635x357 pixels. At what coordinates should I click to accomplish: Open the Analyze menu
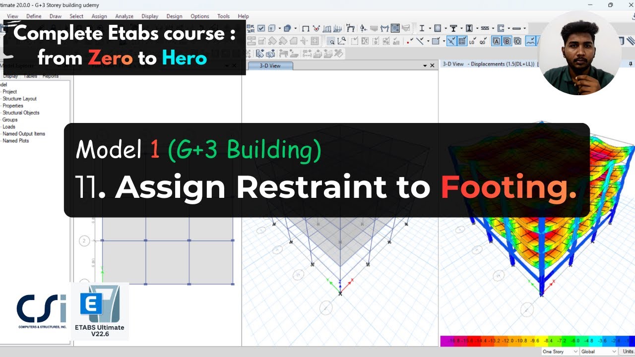[x=124, y=16]
